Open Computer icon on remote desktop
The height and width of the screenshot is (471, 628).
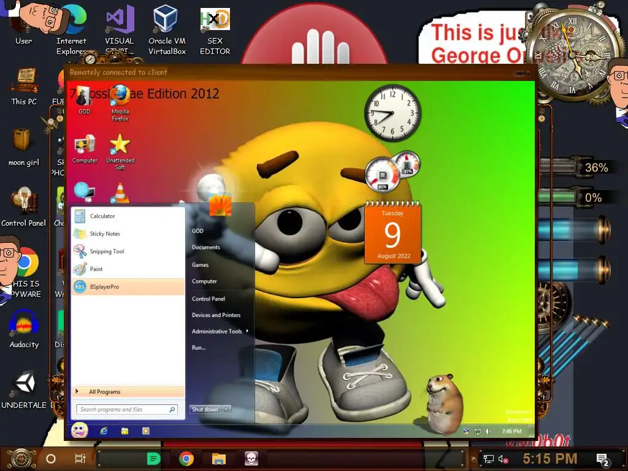click(85, 149)
